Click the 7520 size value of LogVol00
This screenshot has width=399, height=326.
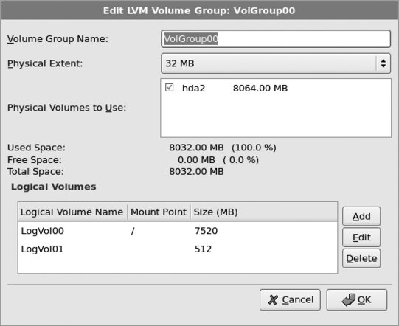[x=206, y=231]
